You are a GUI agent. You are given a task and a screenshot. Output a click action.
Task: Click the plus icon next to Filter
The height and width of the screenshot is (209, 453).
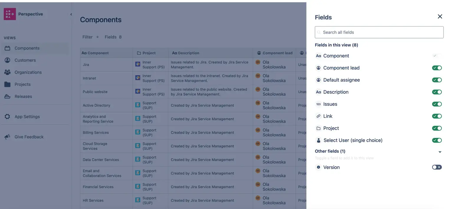(x=98, y=37)
